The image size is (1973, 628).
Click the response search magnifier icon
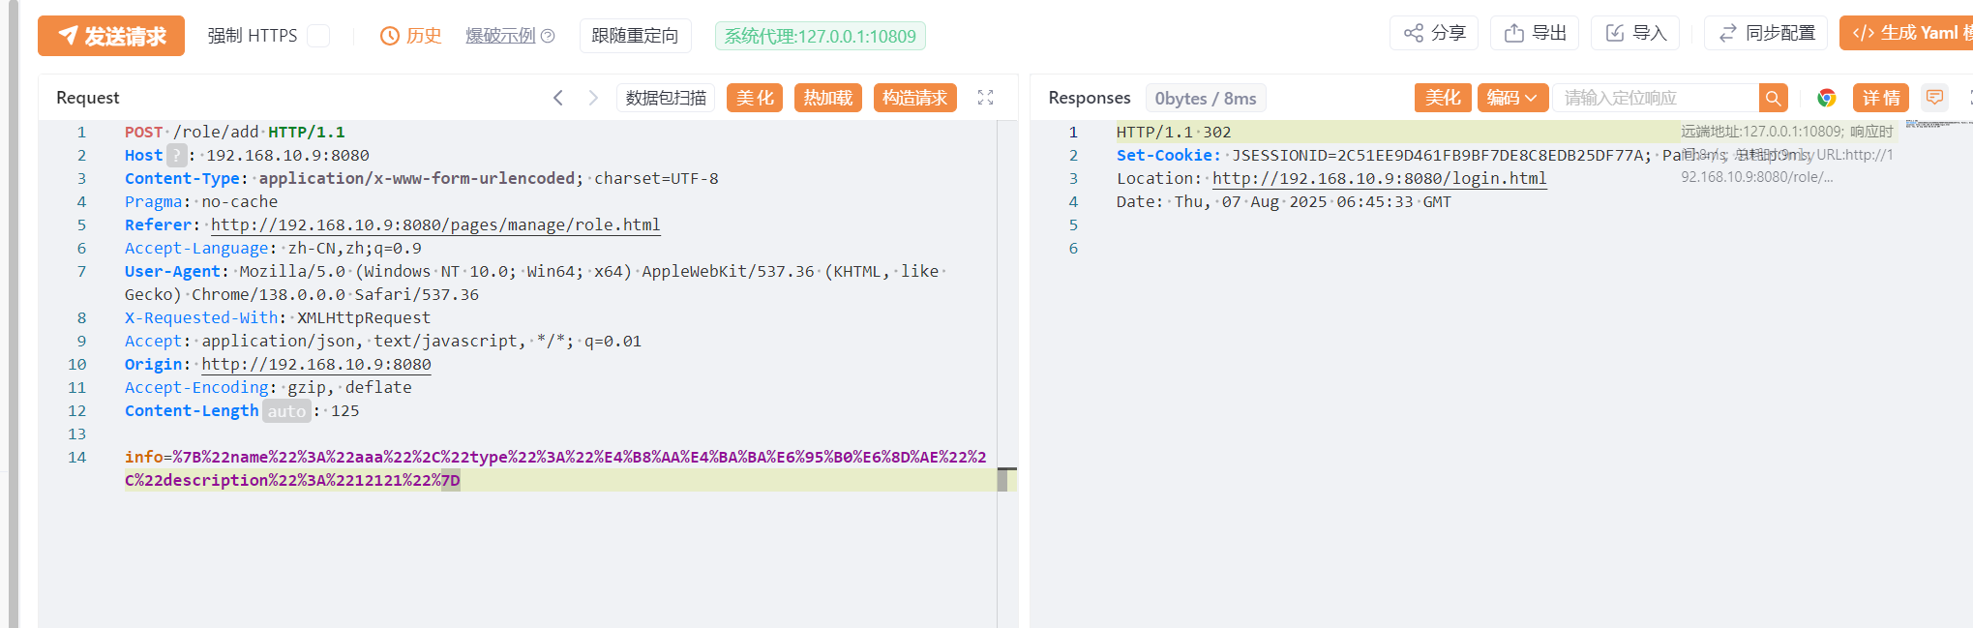tap(1773, 98)
